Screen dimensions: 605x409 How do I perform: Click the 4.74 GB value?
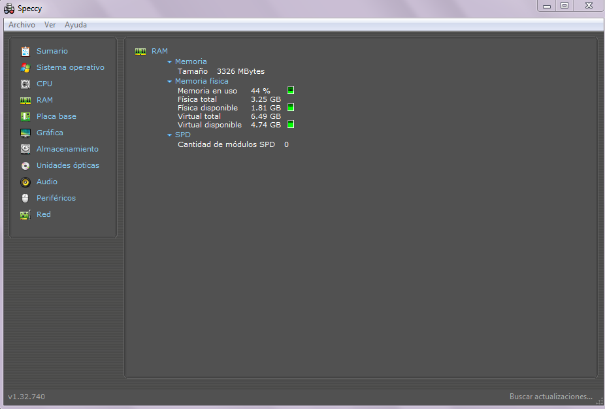[x=266, y=125]
